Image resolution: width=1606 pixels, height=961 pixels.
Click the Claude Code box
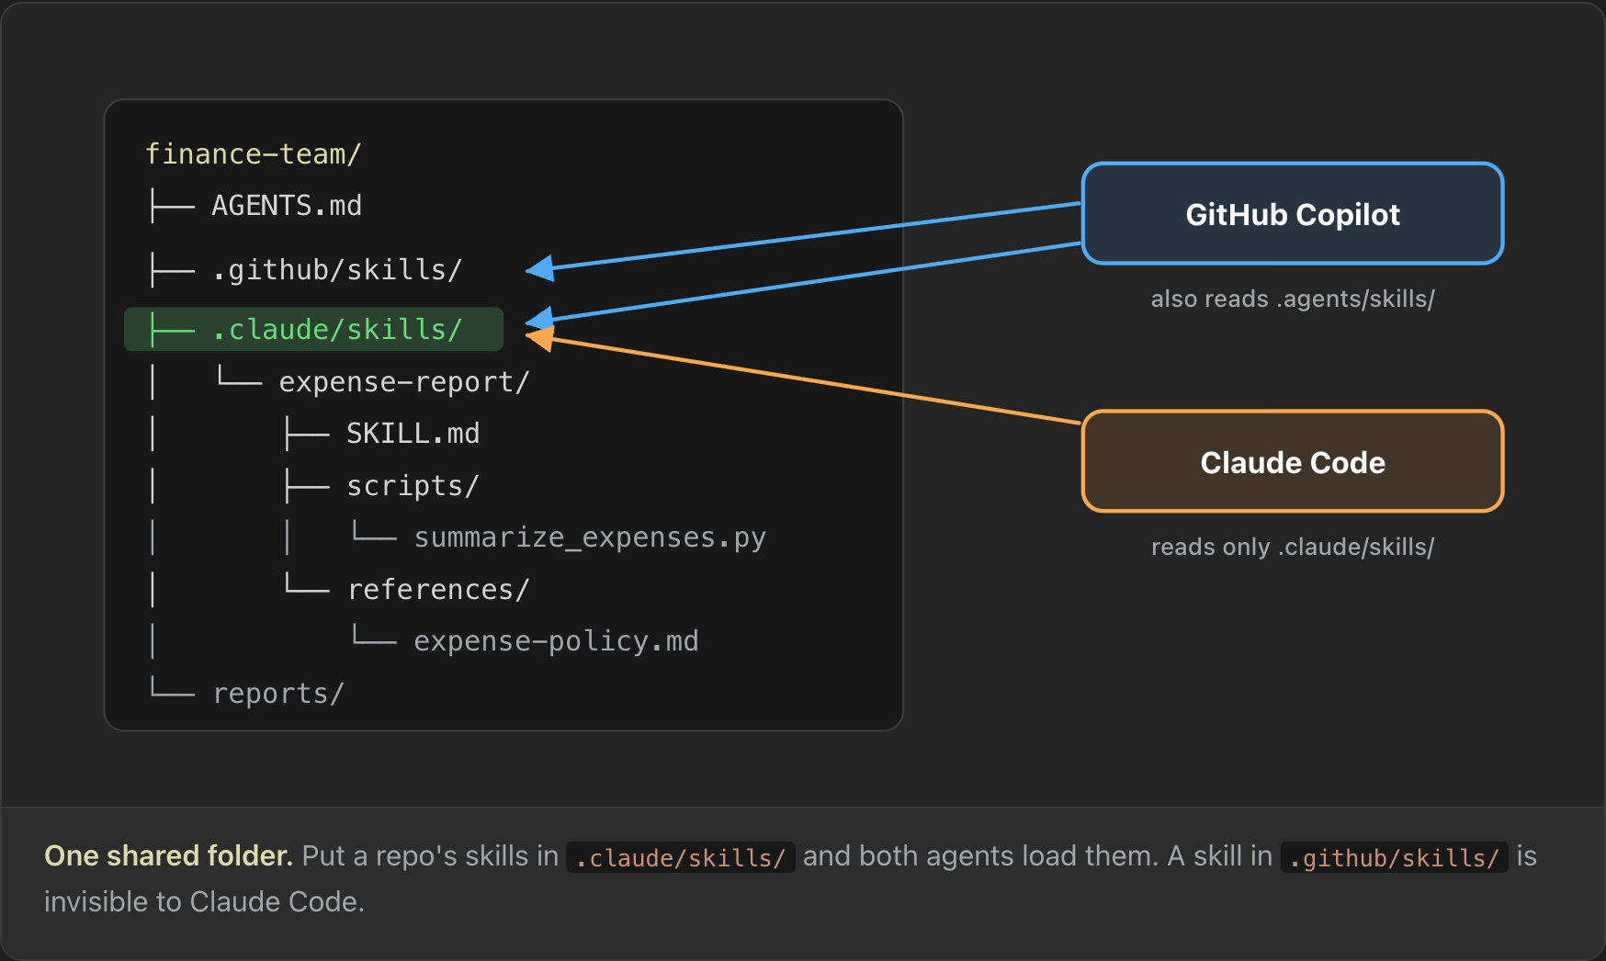[1293, 461]
